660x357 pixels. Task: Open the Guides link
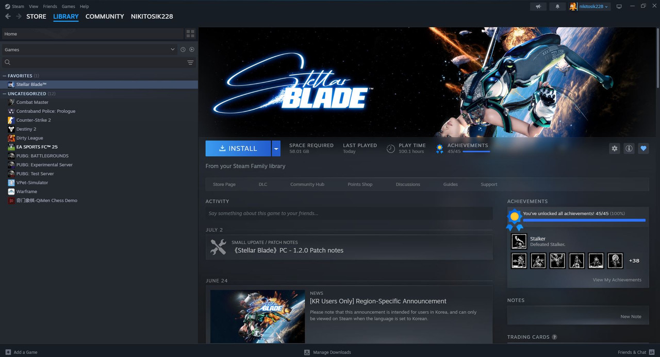pyautogui.click(x=450, y=184)
